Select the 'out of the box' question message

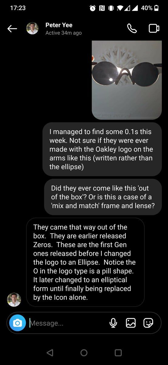click(x=103, y=197)
